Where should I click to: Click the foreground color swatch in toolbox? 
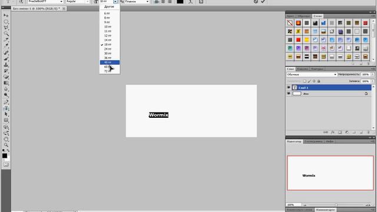pos(5,155)
